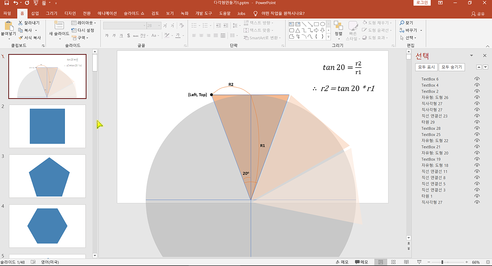The image size is (492, 266).
Task: Click the Quick Styles (빠른 스타일) icon
Action: pos(353,26)
